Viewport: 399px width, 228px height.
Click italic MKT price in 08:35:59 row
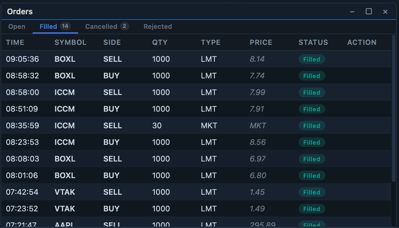click(258, 126)
